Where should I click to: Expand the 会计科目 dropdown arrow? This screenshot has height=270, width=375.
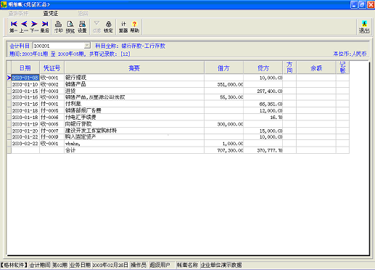point(87,46)
